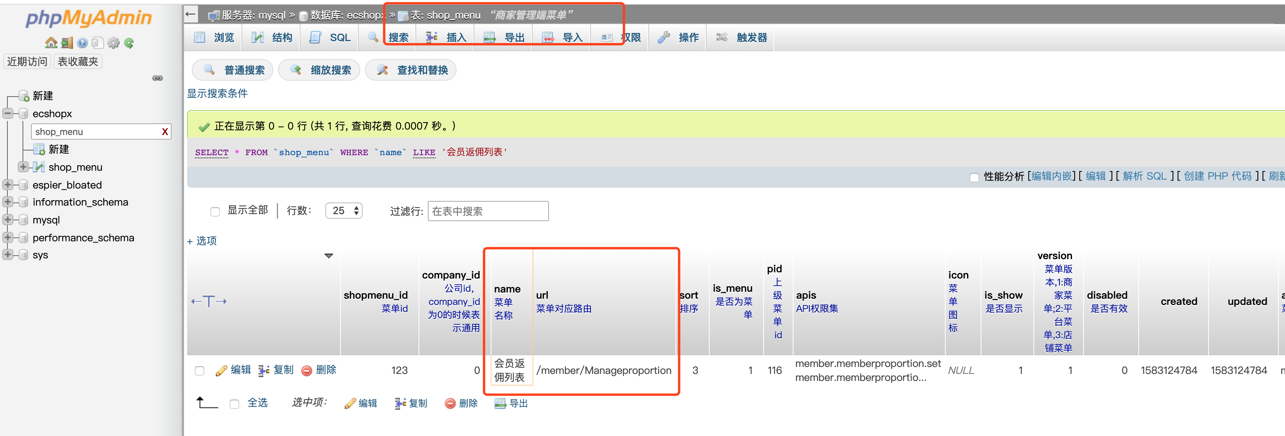The width and height of the screenshot is (1285, 436).
Task: Click the 查找和替换 find and replace button
Action: tap(411, 70)
